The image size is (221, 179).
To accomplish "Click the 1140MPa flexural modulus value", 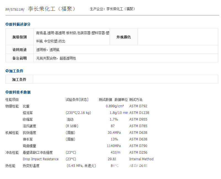I will [114, 146].
